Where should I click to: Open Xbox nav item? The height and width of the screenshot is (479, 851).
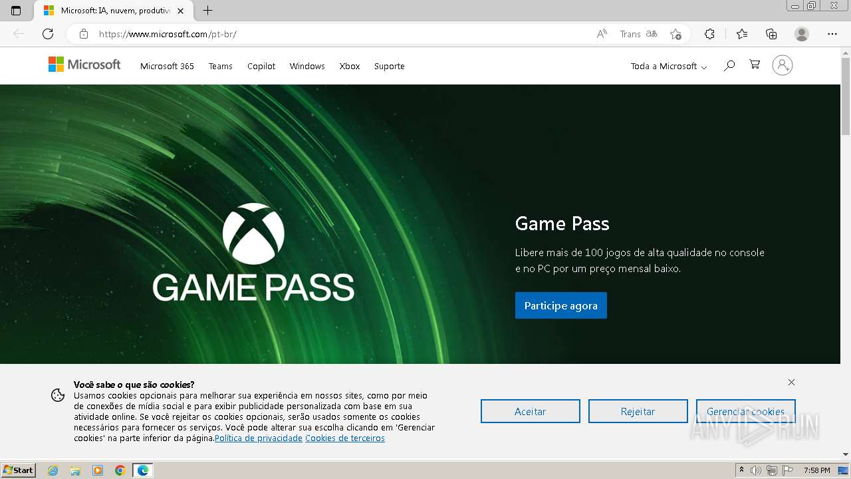350,66
